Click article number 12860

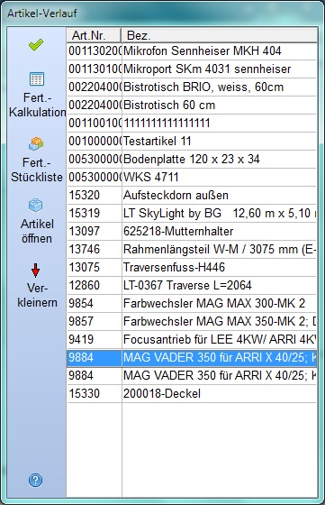point(85,285)
